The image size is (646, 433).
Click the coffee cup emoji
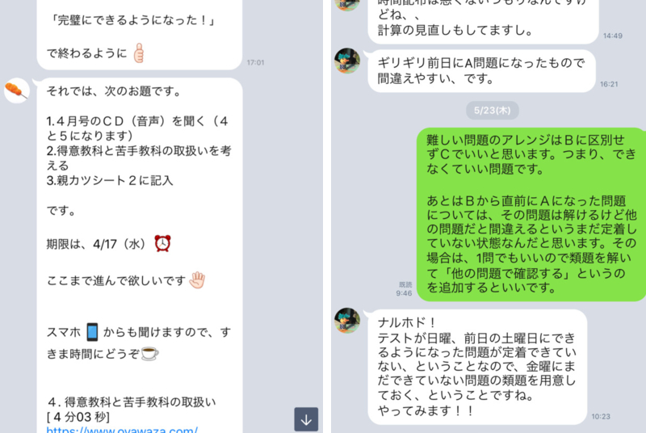149,354
